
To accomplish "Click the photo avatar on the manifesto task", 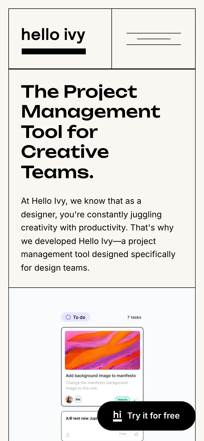I will pos(69,399).
